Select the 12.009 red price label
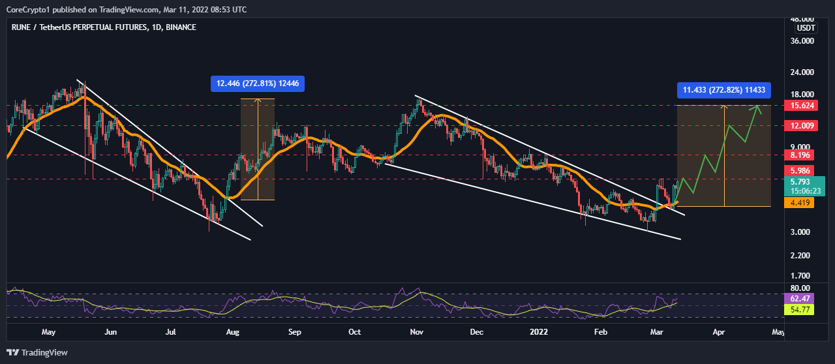Image resolution: width=835 pixels, height=364 pixels. [x=800, y=125]
